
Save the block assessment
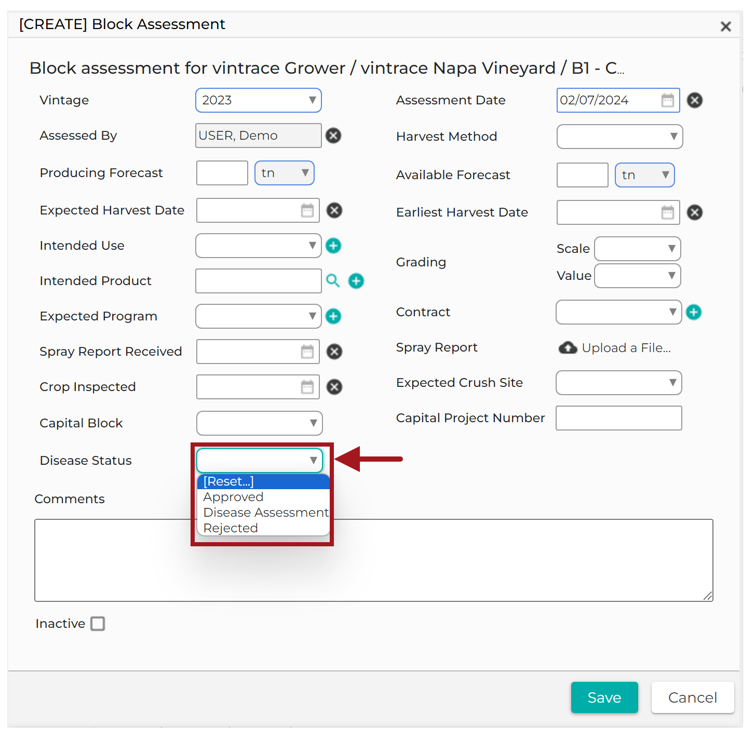click(x=604, y=697)
